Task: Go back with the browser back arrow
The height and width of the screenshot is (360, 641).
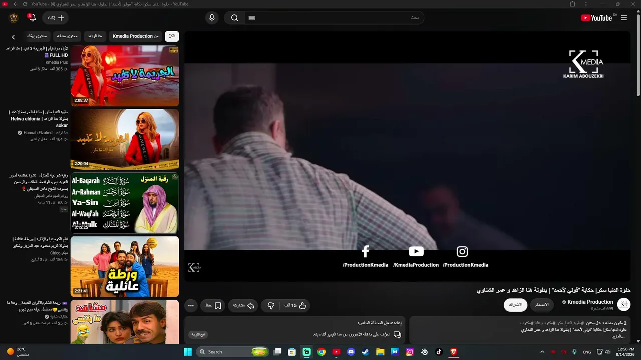Action: [x=15, y=4]
